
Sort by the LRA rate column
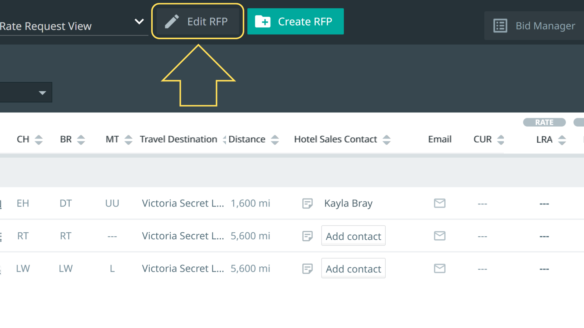click(562, 140)
